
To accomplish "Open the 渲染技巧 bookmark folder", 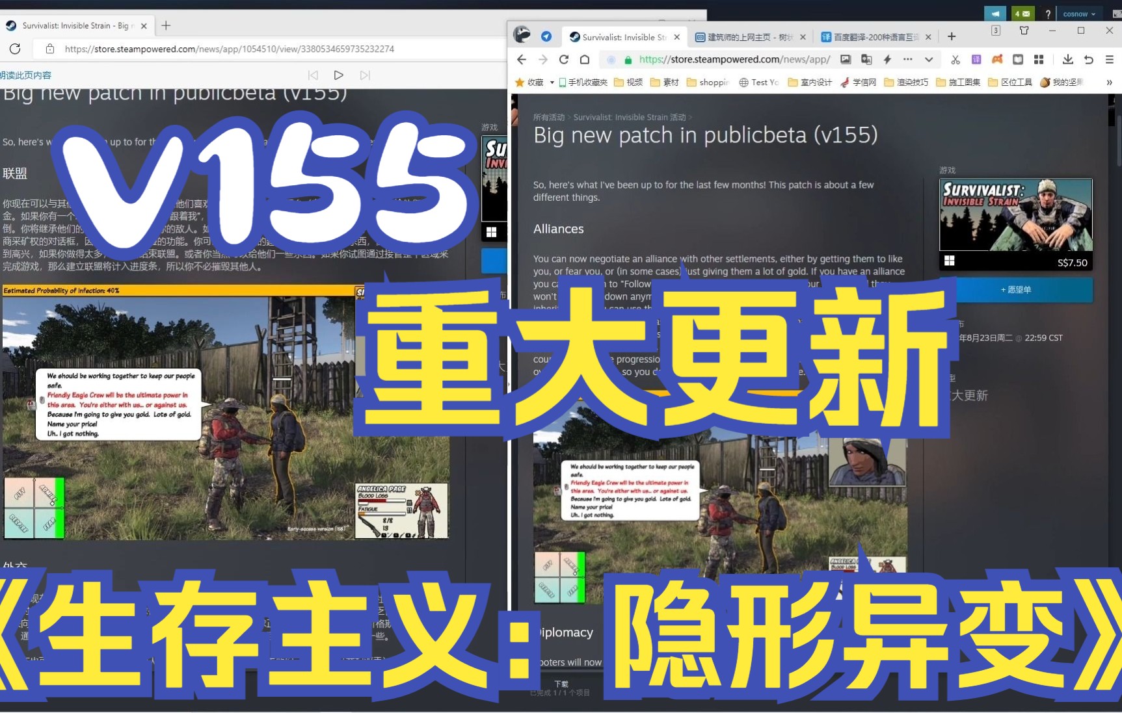I will (x=906, y=82).
